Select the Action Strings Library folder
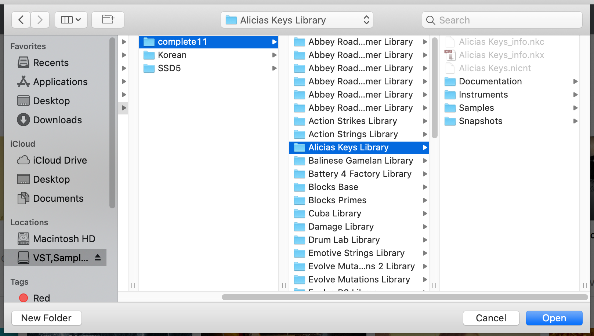Screen dimensions: 594x336 [359, 134]
